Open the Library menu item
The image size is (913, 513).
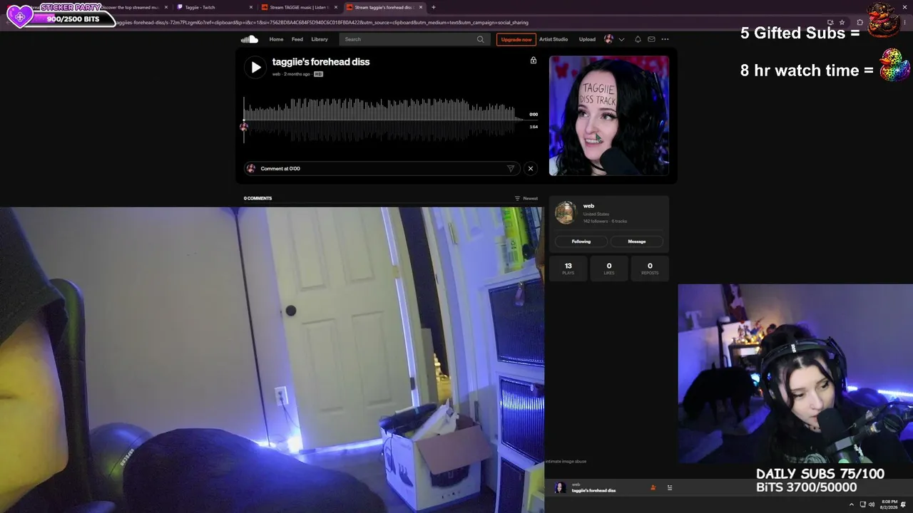pos(320,39)
